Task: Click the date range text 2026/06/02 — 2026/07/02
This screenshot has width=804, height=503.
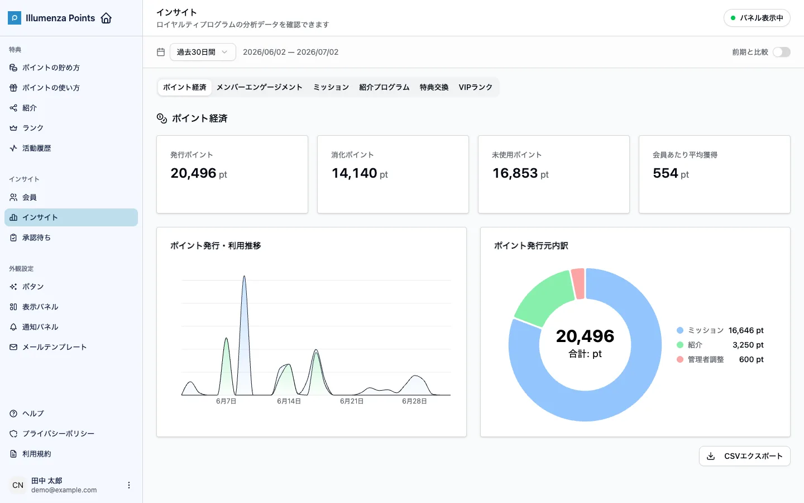Action: tap(290, 52)
